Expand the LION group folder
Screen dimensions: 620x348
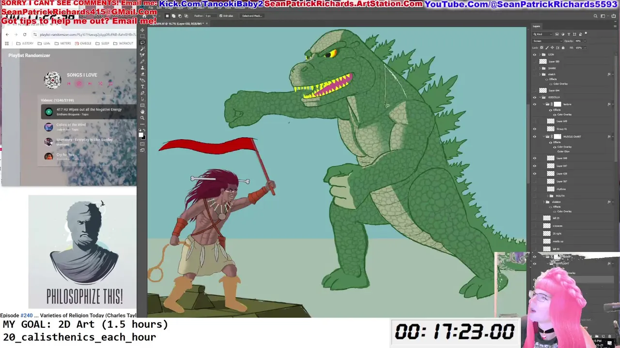540,55
